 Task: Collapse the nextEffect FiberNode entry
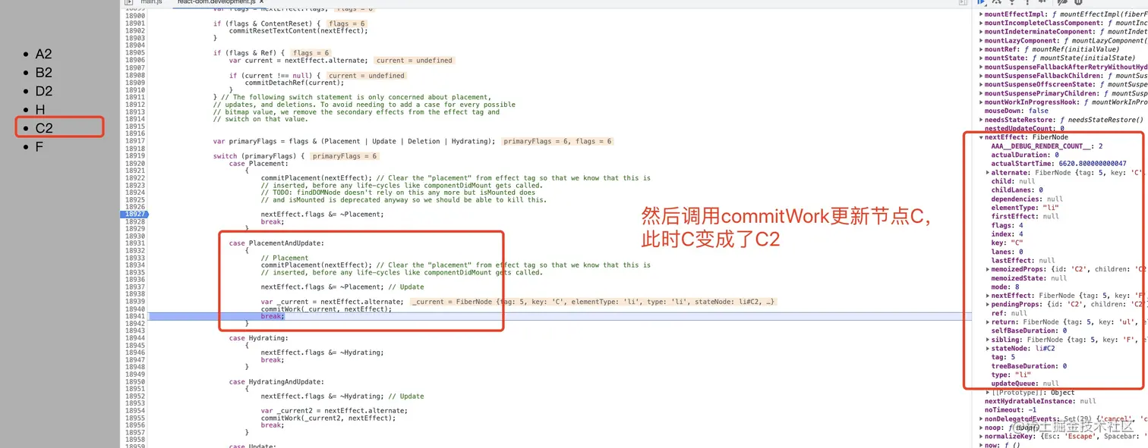pyautogui.click(x=981, y=137)
